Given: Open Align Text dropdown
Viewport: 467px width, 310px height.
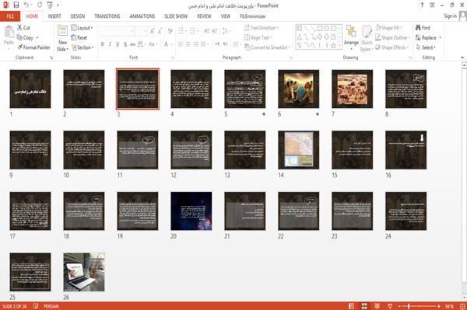Looking at the screenshot, I should pos(258,37).
